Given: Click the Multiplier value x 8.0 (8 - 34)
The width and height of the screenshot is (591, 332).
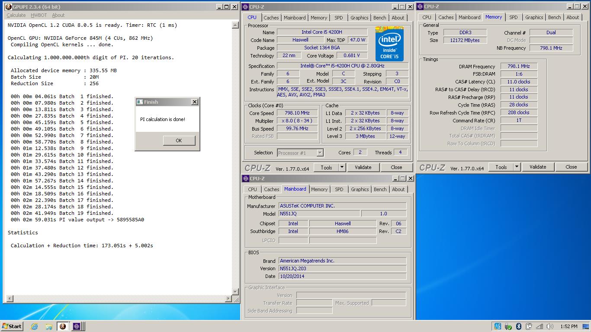Looking at the screenshot, I should pos(297,121).
